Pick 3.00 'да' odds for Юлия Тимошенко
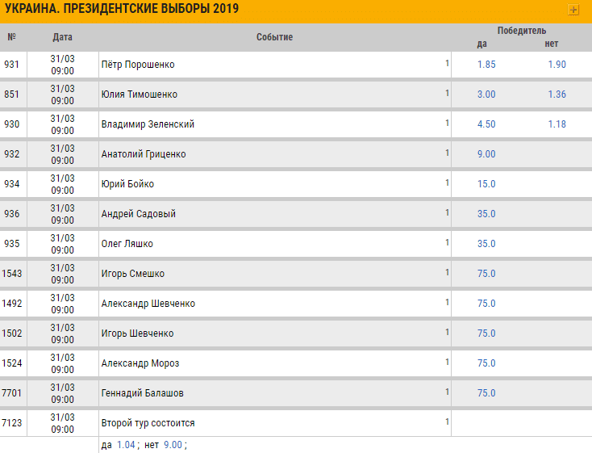 click(486, 94)
